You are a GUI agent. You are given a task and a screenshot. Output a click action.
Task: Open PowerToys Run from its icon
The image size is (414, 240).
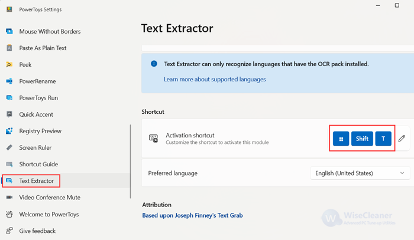pyautogui.click(x=9, y=98)
